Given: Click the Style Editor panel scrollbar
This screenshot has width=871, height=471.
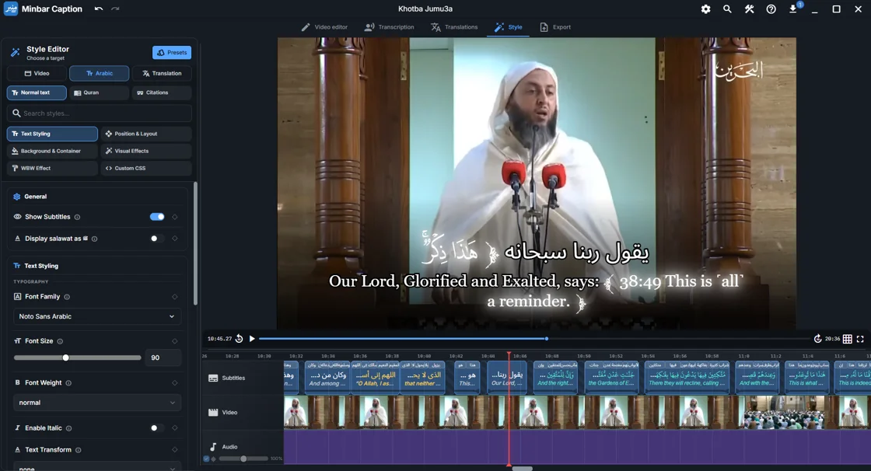Looking at the screenshot, I should [x=195, y=244].
